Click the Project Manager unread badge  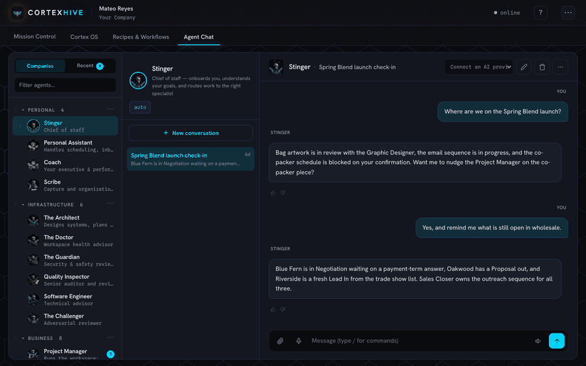[110, 354]
